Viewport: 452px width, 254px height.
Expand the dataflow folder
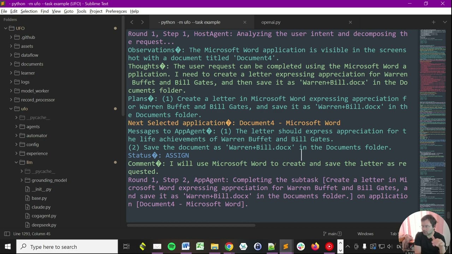(x=11, y=55)
